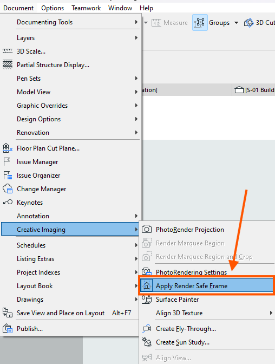This screenshot has height=364, width=275.
Task: Click the PhotoRender Projection camera icon
Action: click(147, 229)
